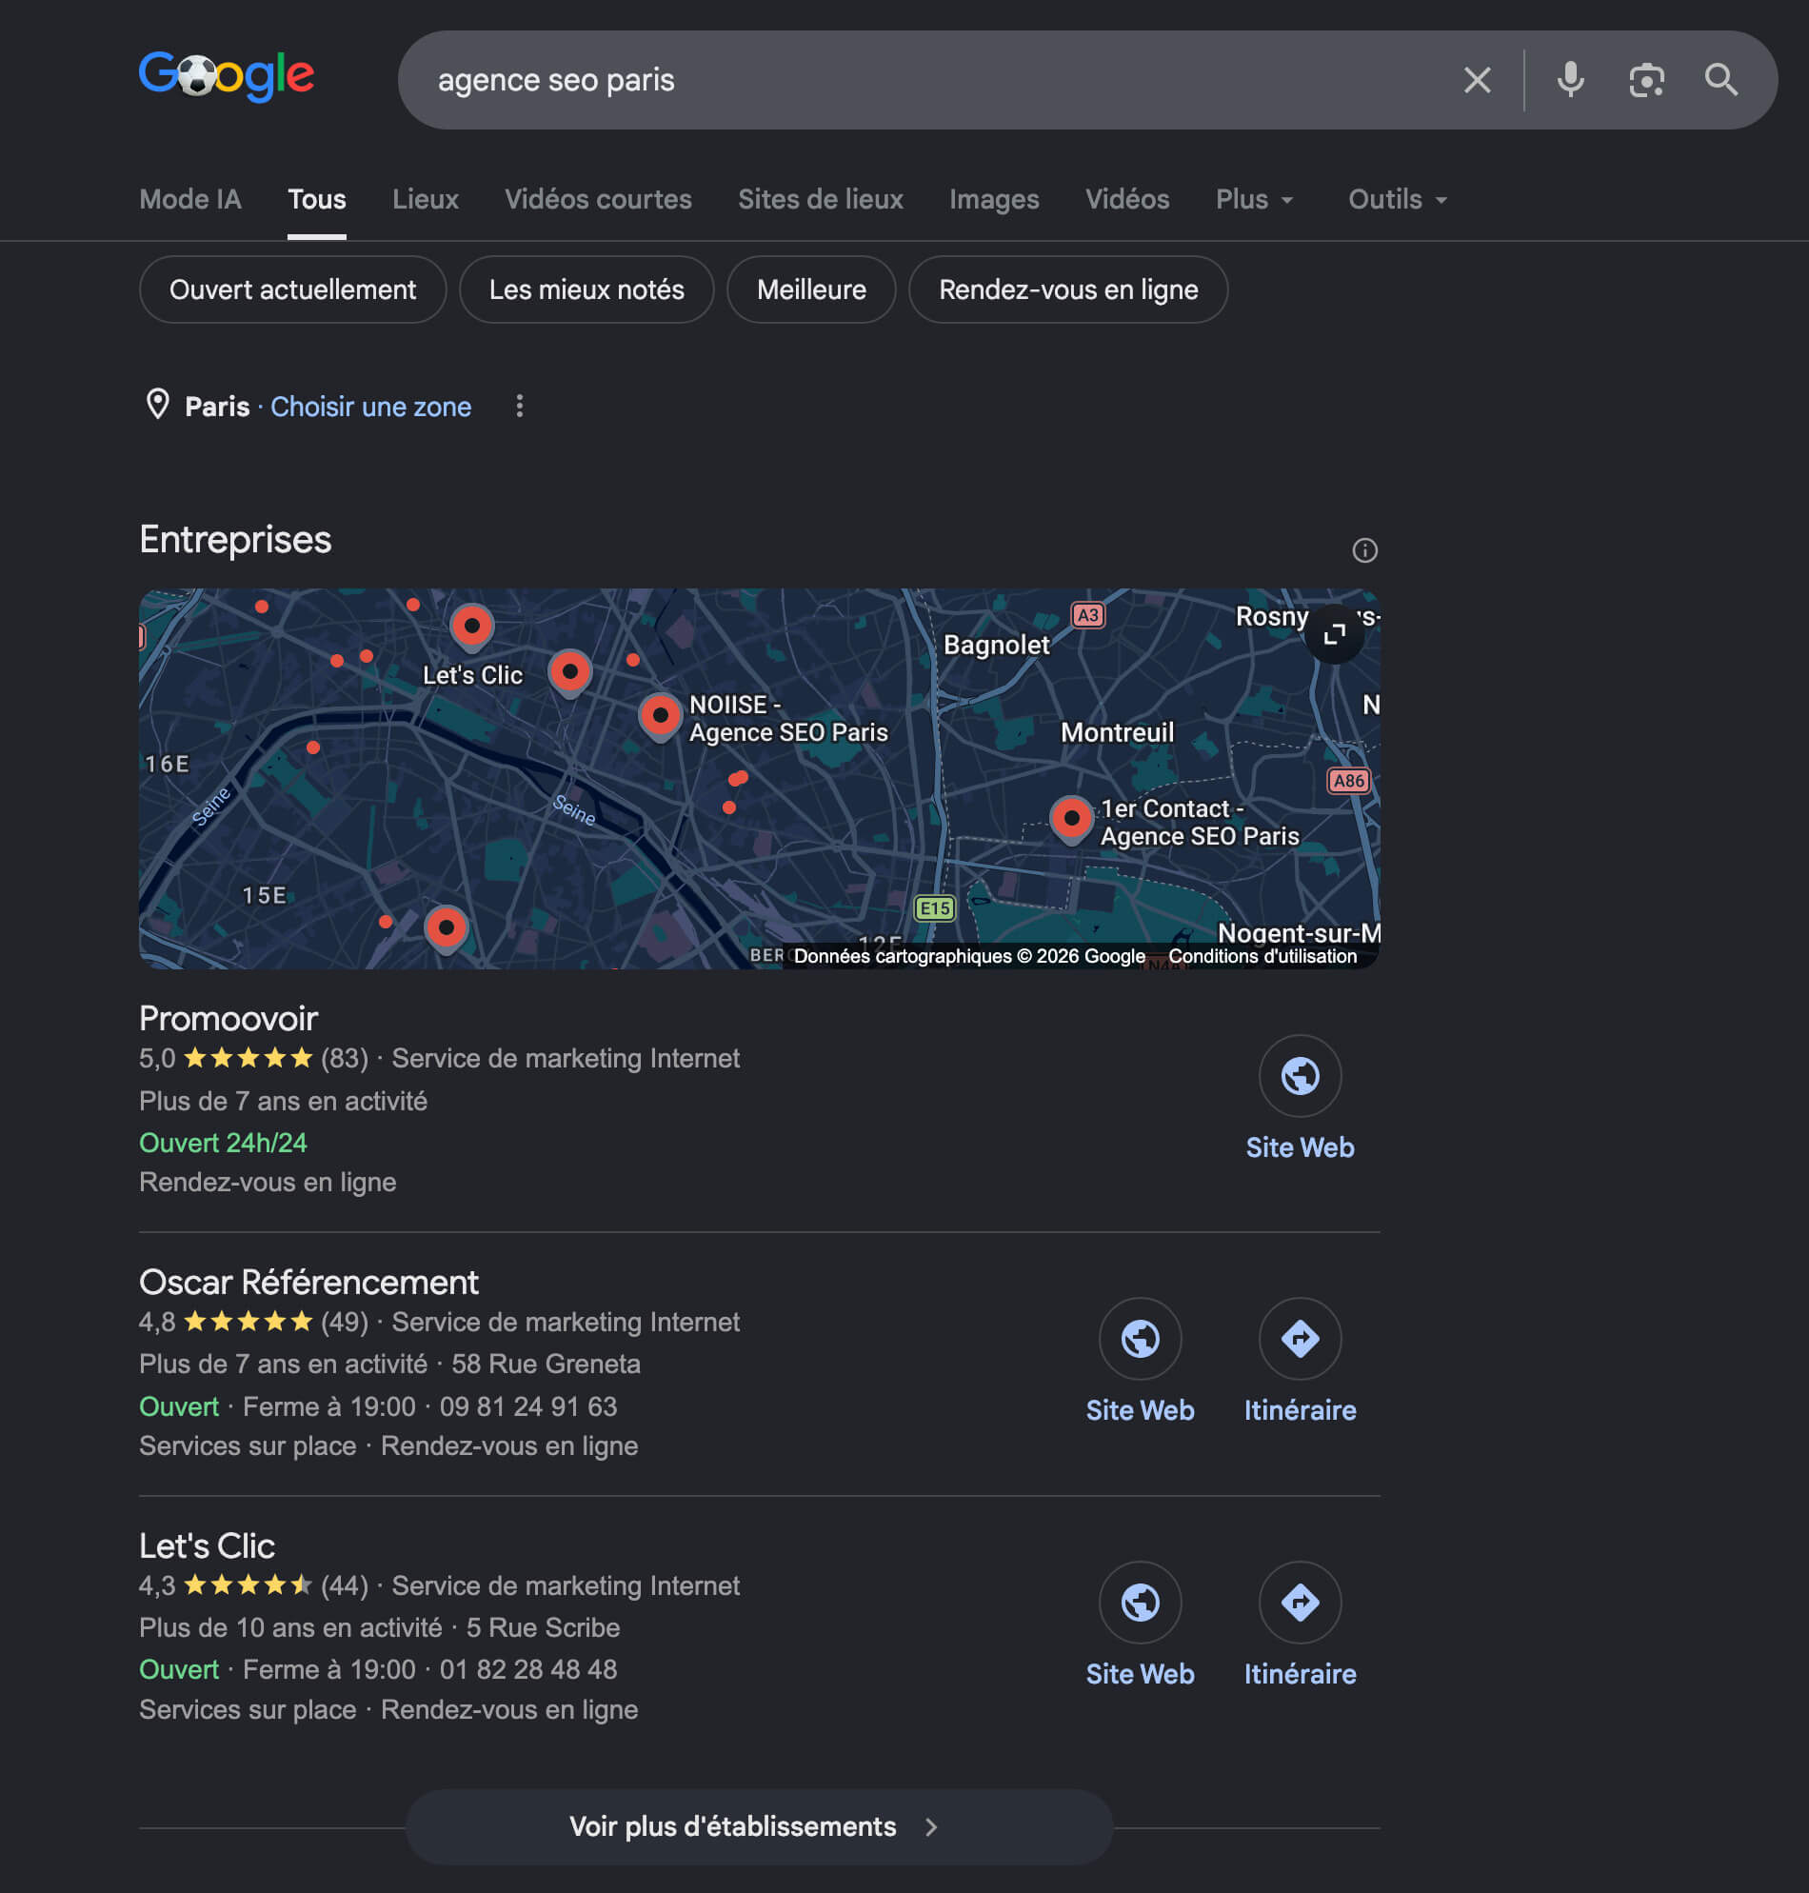Click the 5 Rue Scribe address text
1809x1893 pixels.
(x=543, y=1627)
